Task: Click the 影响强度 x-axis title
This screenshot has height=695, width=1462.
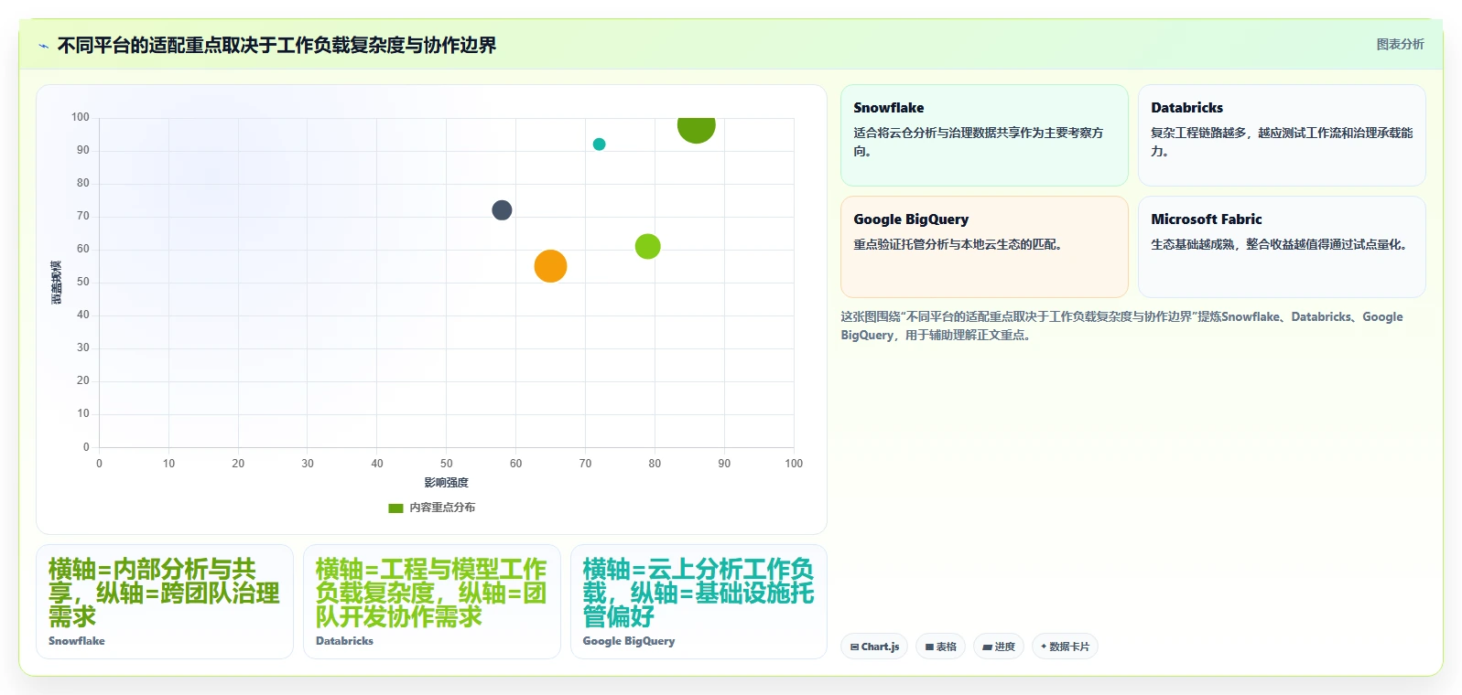Action: point(446,483)
